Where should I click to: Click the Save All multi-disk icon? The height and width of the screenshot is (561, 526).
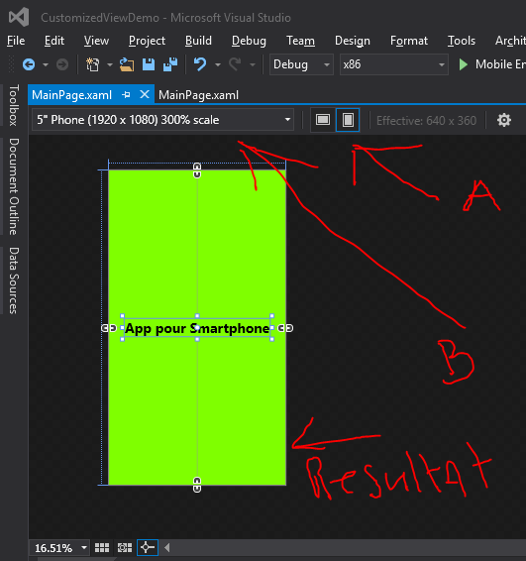[170, 64]
